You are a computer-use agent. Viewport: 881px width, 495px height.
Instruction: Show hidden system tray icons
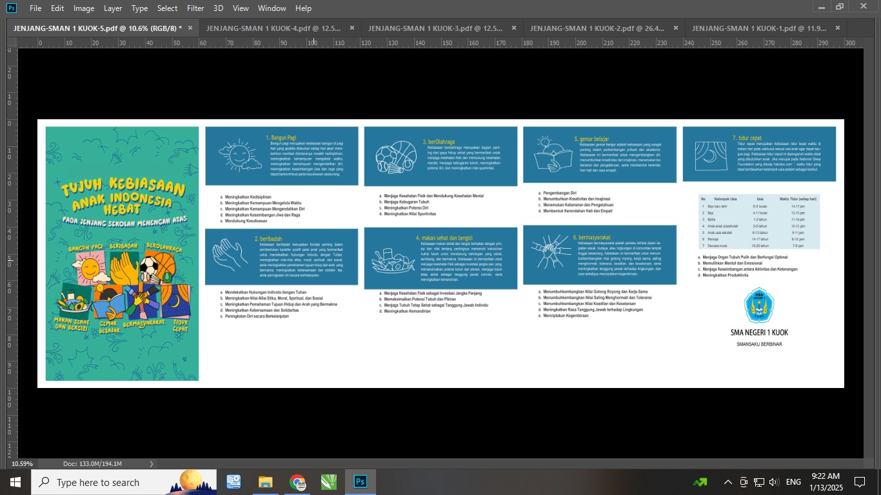pos(728,482)
